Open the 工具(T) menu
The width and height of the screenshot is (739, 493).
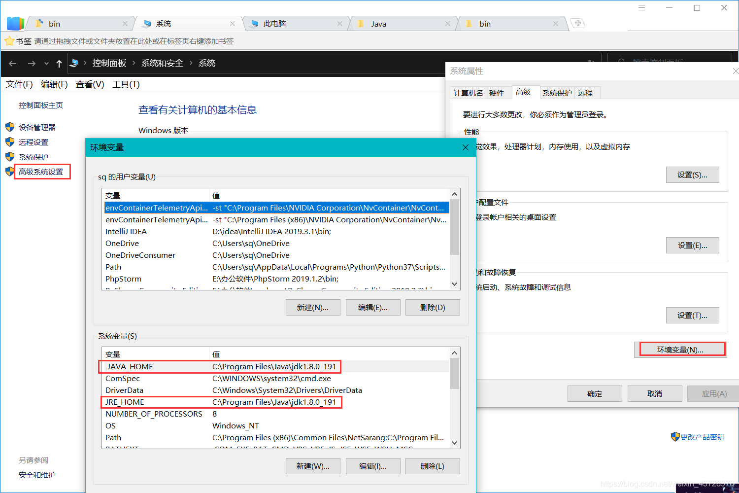click(125, 84)
